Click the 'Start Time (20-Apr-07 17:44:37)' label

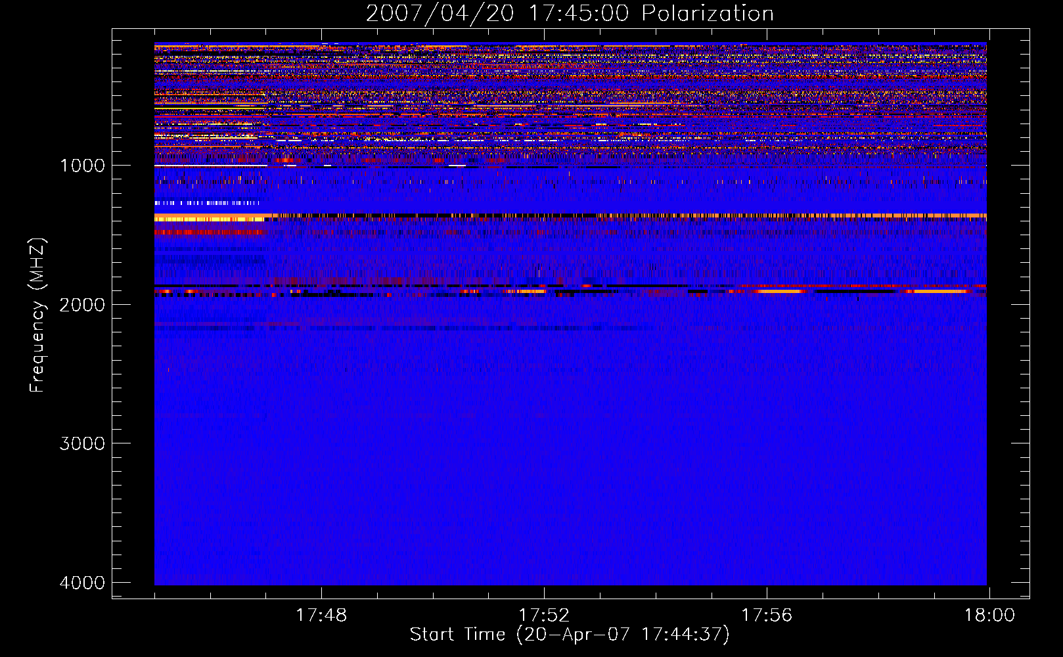click(570, 635)
